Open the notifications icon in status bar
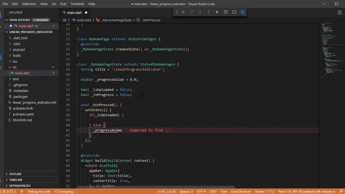The height and width of the screenshot is (194, 345). click(x=341, y=192)
